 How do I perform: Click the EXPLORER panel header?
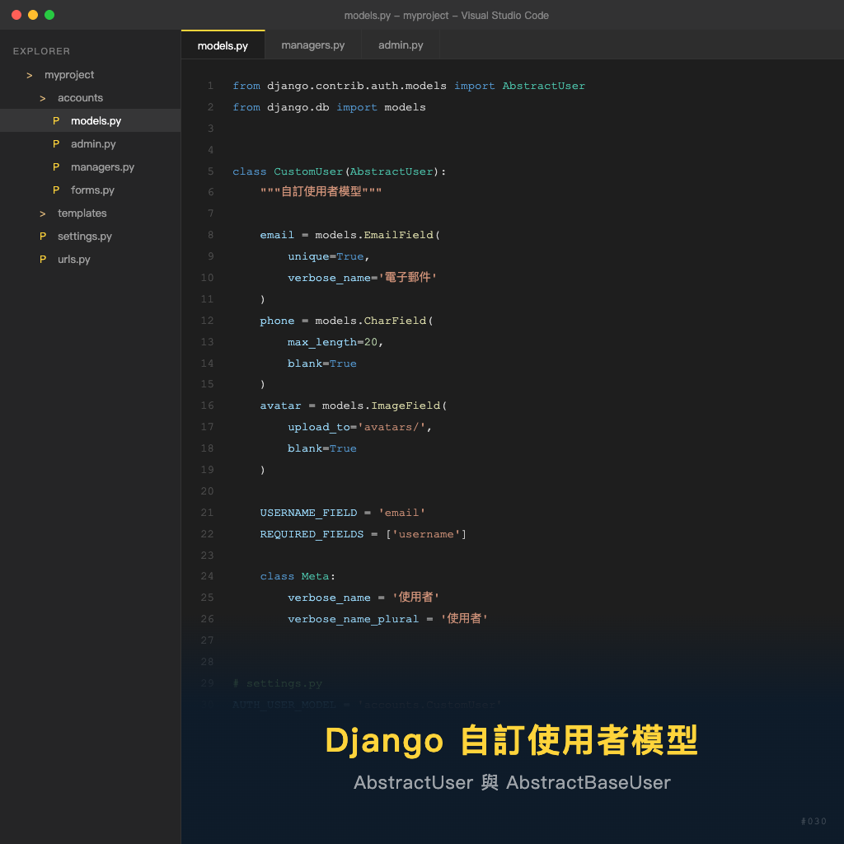tap(41, 51)
